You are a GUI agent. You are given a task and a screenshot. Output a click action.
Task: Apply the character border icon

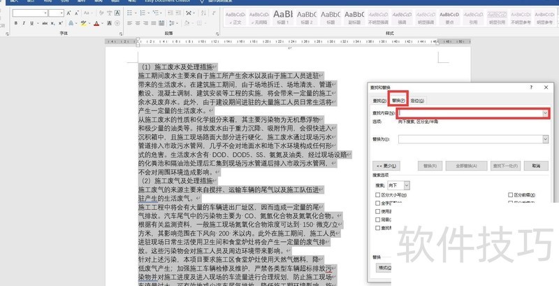pyautogui.click(x=117, y=13)
